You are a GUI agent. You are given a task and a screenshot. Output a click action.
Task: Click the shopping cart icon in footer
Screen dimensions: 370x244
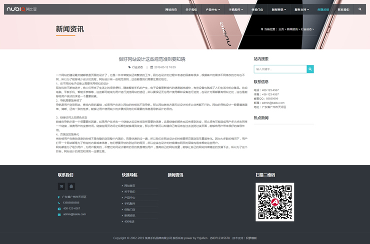click(x=61, y=186)
